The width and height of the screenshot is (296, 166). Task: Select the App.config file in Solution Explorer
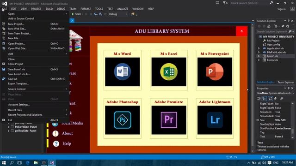[273, 45]
